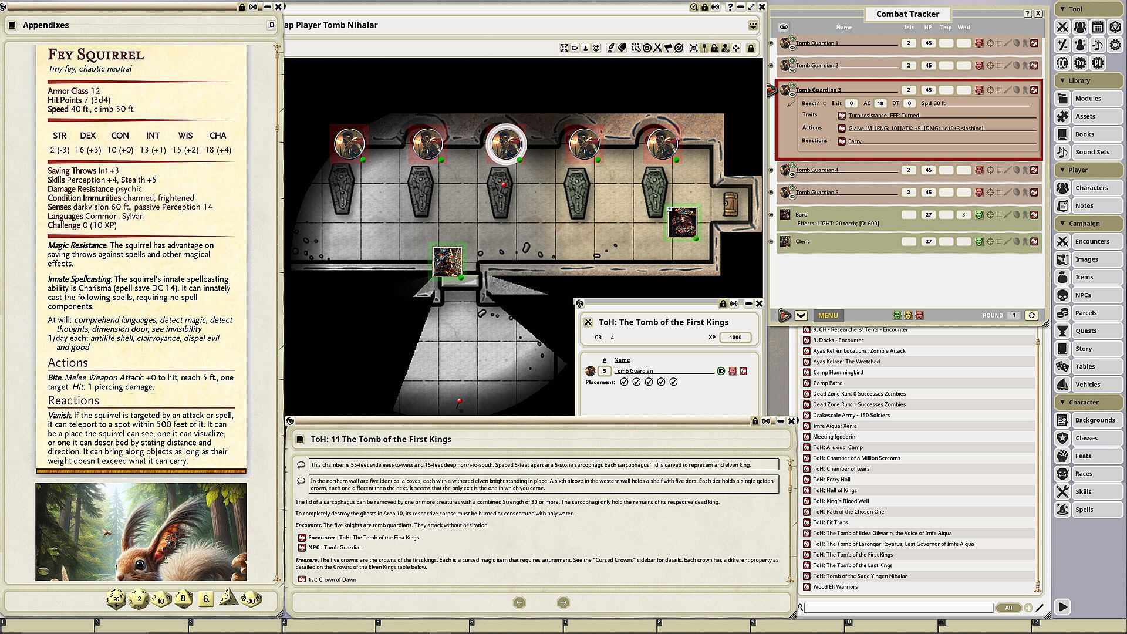Open ToH: Hall of Kings encounter
The height and width of the screenshot is (634, 1127).
tap(835, 490)
